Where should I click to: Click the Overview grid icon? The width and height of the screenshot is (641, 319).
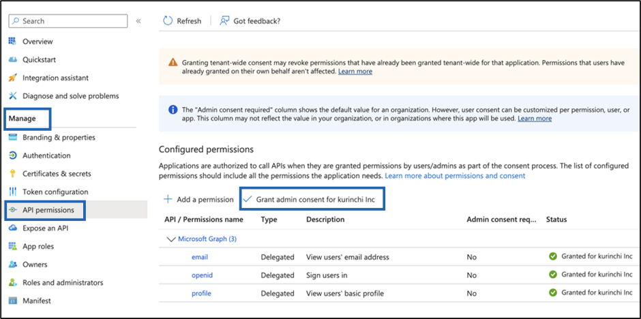point(13,42)
